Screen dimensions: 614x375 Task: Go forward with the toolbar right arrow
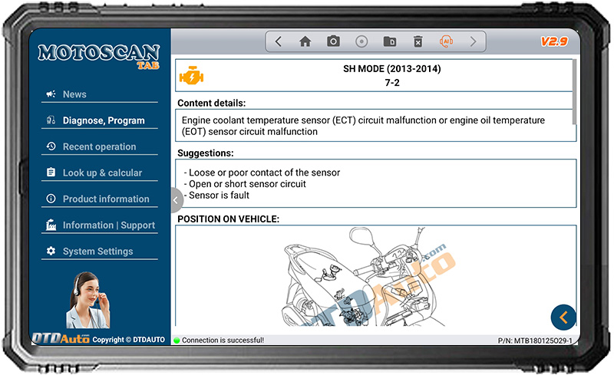point(473,41)
